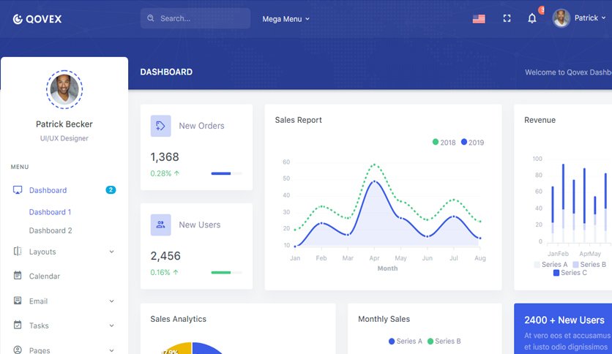Click the Apr peak point on 2019 line

[x=374, y=181]
